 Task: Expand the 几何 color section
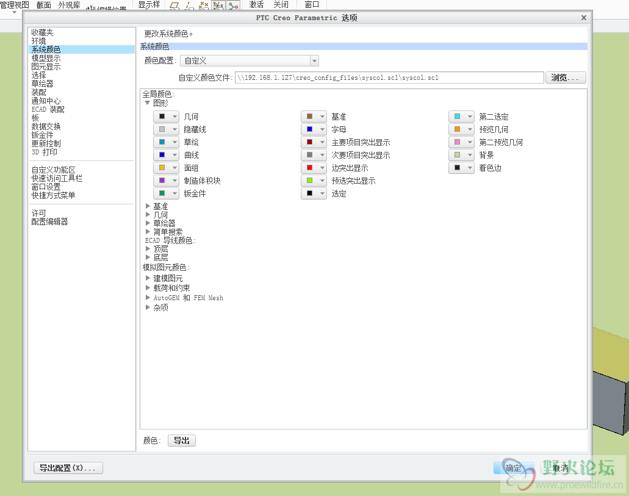[x=148, y=215]
